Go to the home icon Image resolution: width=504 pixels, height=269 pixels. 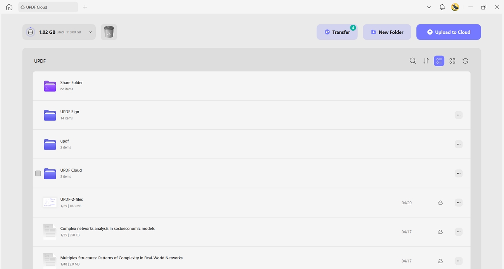tap(9, 7)
